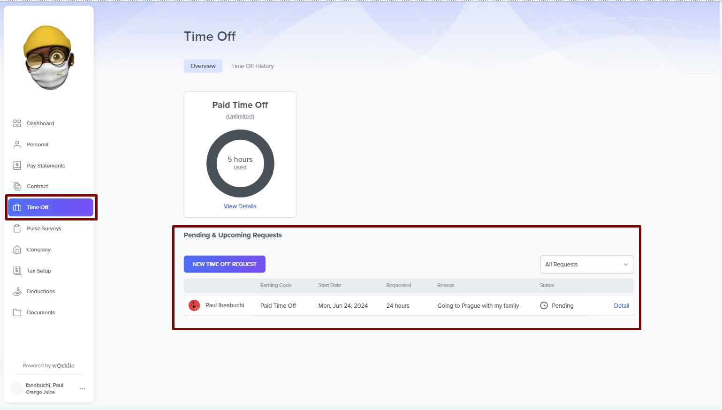Switch to the Time Off History tab
Image resolution: width=722 pixels, height=410 pixels.
(x=252, y=66)
